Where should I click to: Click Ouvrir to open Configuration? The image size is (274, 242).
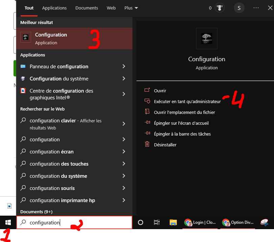click(160, 91)
